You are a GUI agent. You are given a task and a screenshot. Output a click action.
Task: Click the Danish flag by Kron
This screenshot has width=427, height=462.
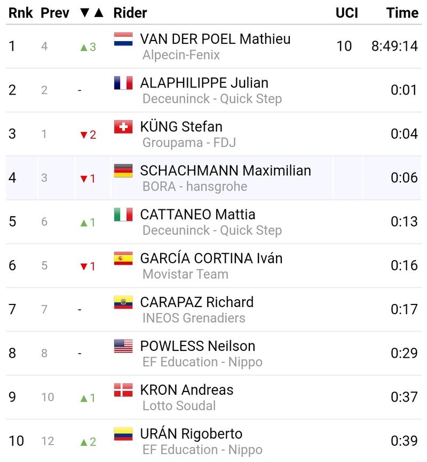pos(123,390)
